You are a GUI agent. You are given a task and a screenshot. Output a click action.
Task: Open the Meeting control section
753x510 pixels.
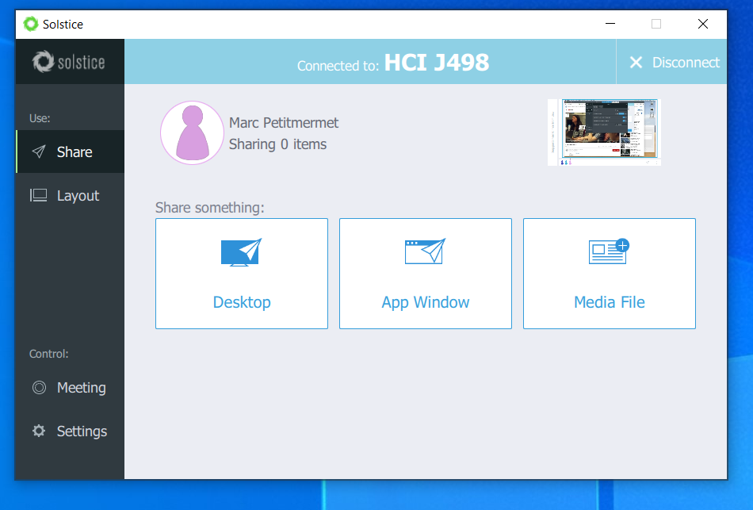(70, 387)
